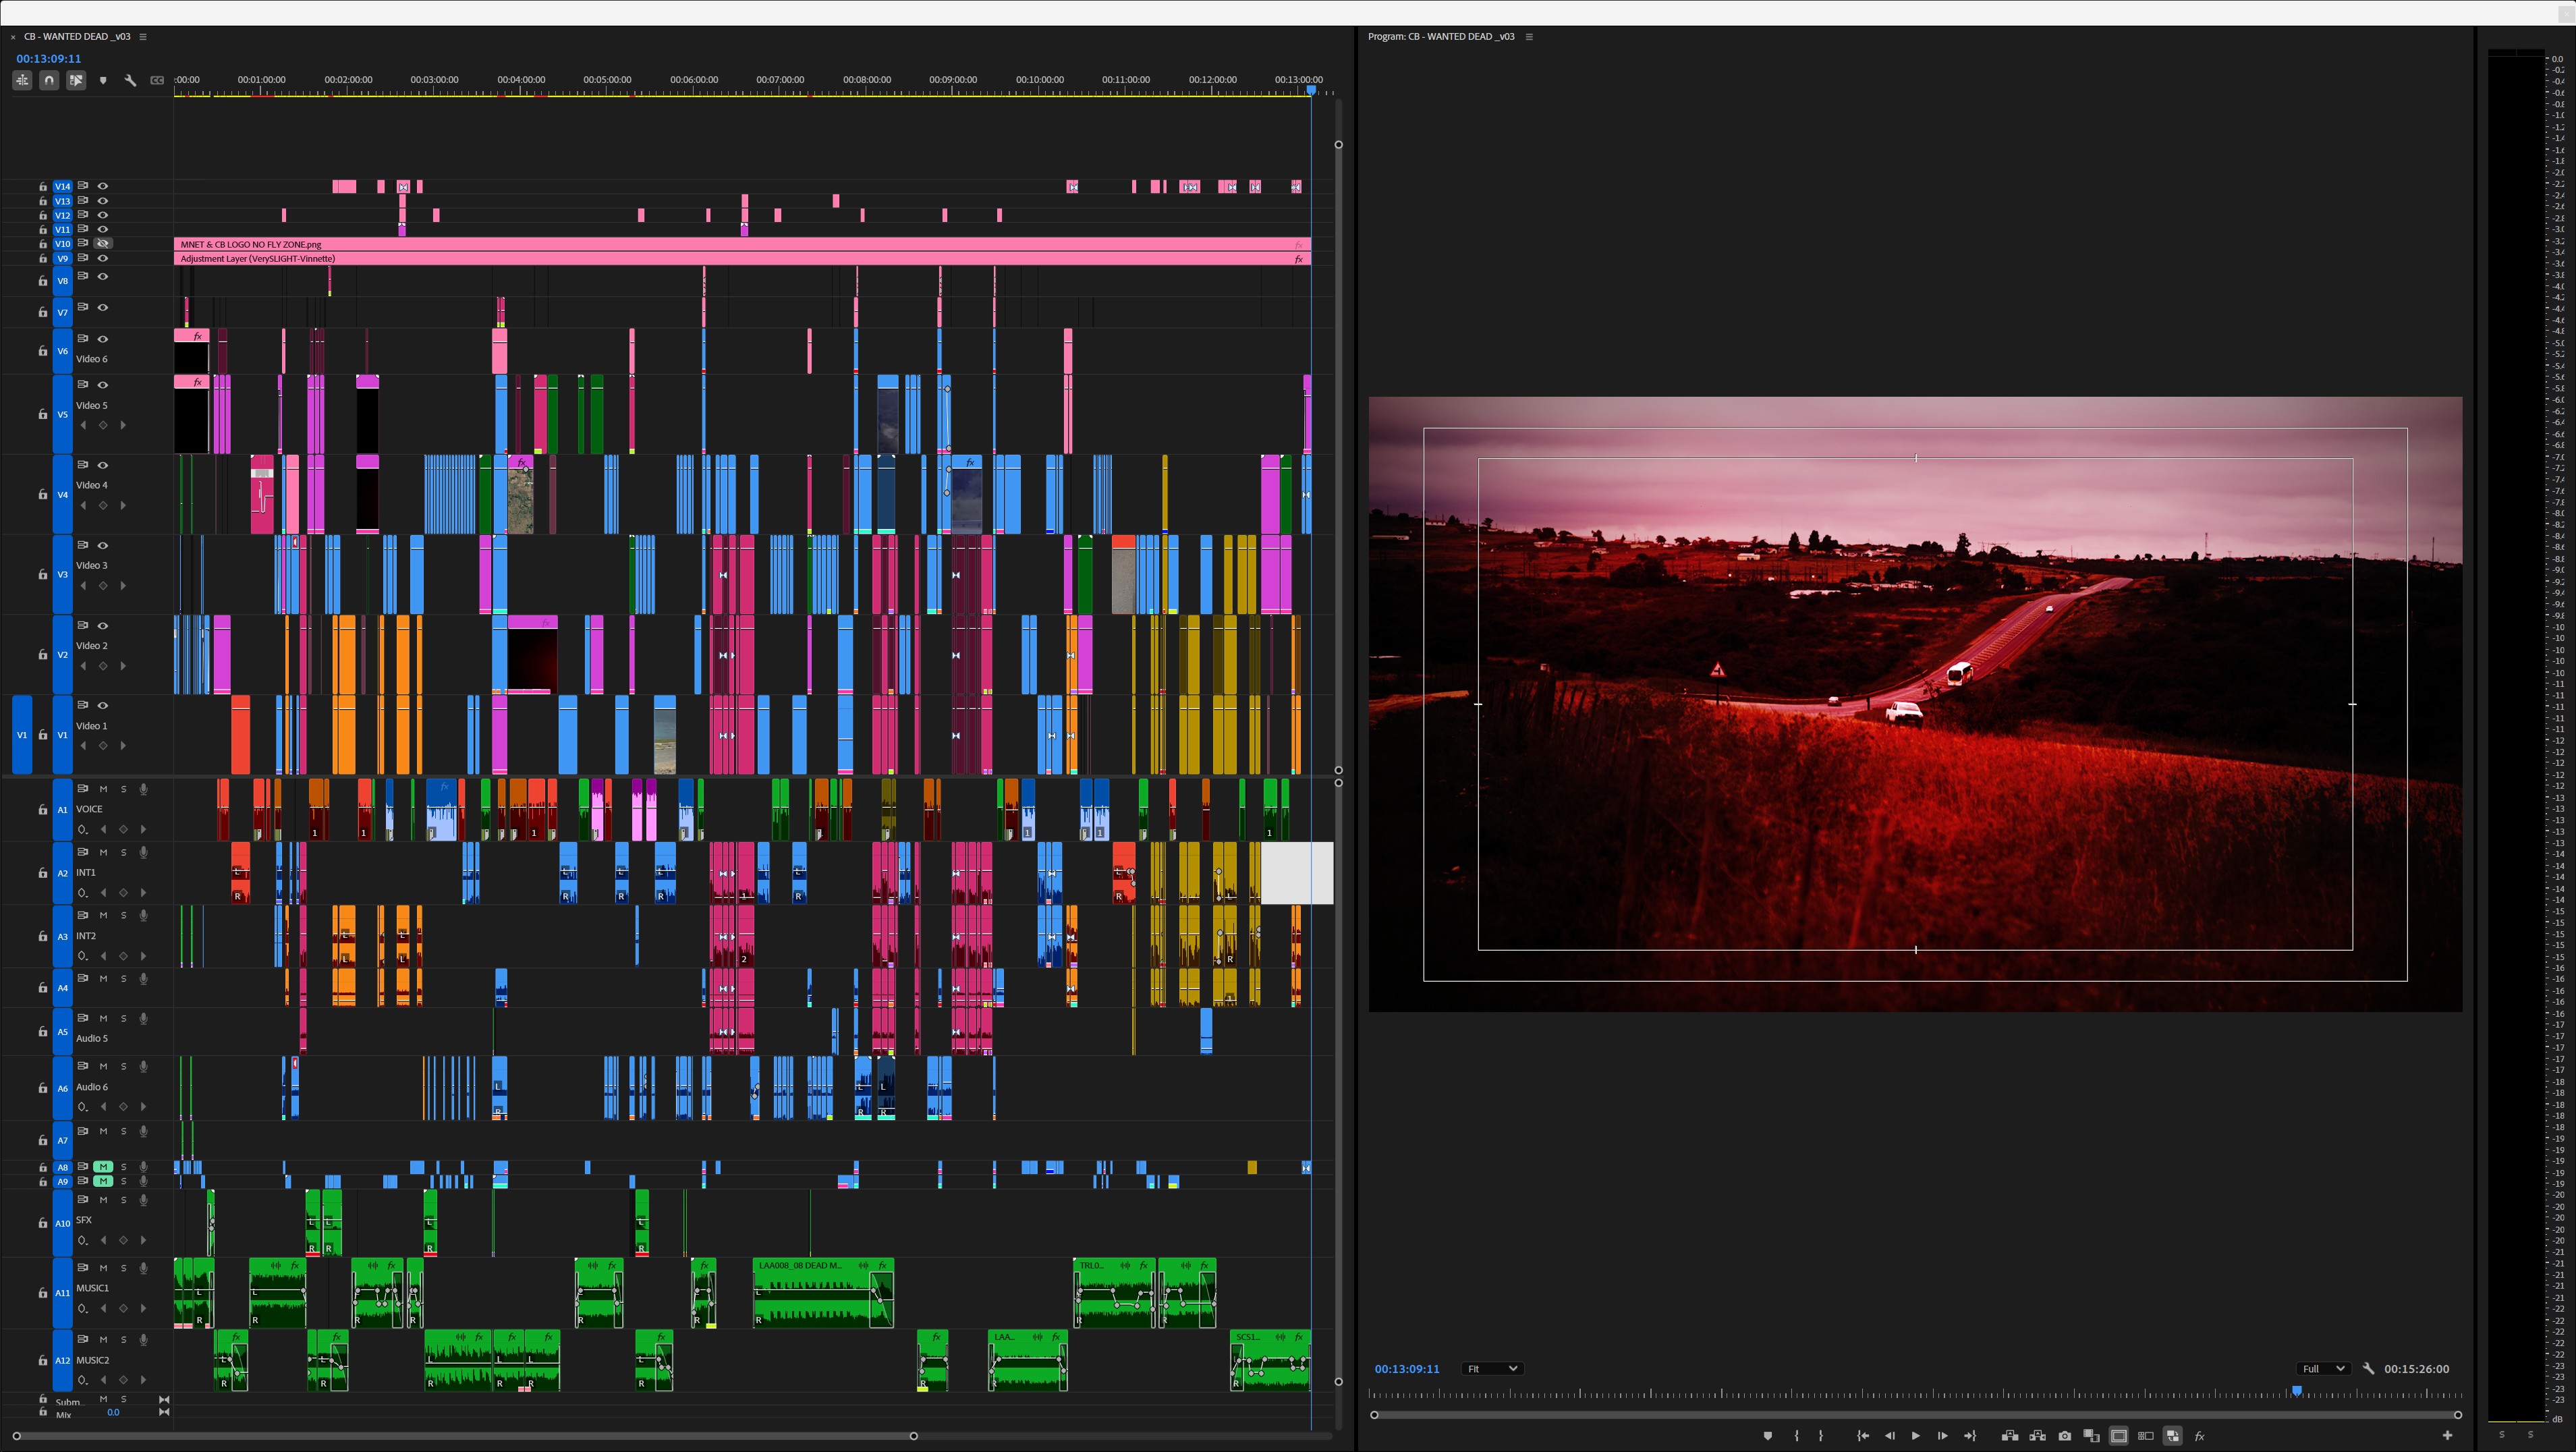Click the Captions CC track options icon
This screenshot has width=2576, height=1452.
pos(157,80)
